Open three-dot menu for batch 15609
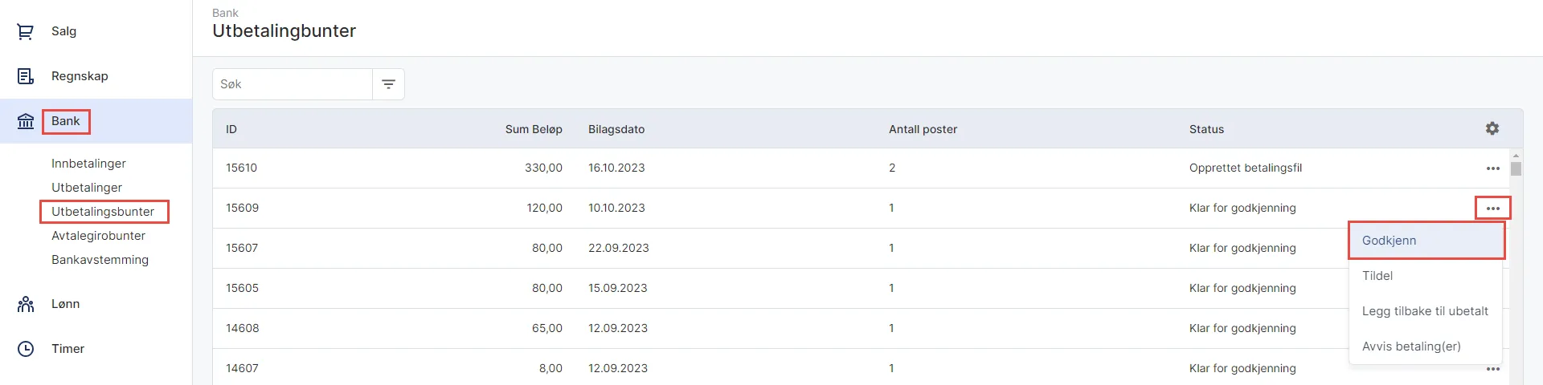The width and height of the screenshot is (1543, 385). point(1493,209)
